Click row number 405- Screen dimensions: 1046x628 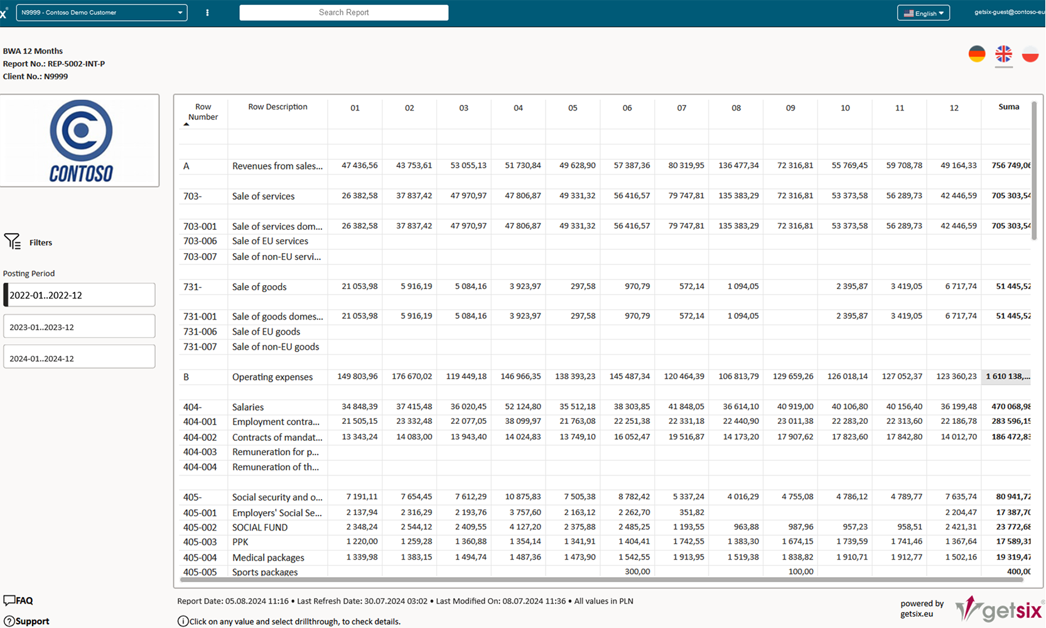192,497
